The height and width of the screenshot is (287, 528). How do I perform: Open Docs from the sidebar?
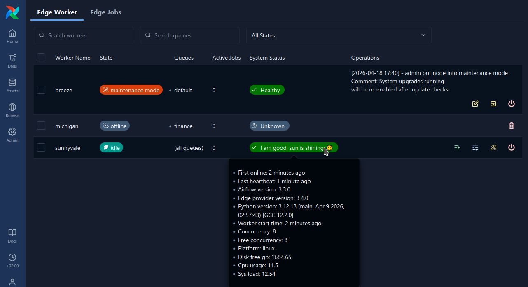pos(12,235)
